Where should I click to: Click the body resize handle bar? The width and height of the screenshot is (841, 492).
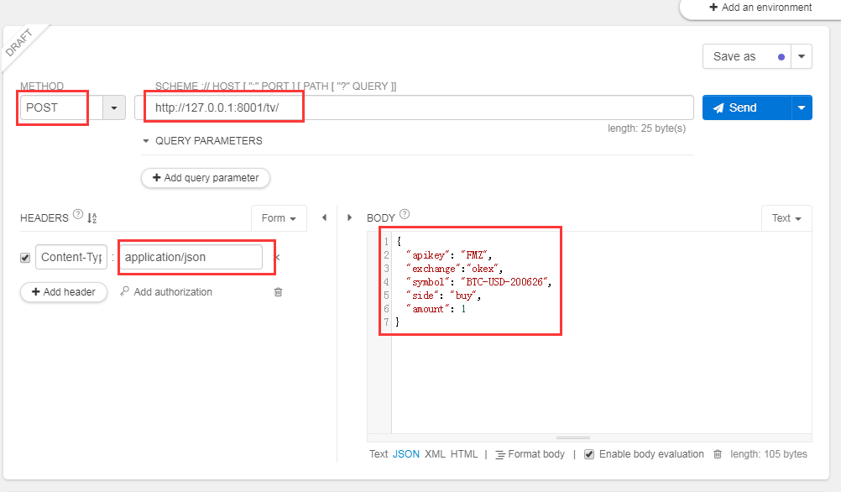coord(572,437)
